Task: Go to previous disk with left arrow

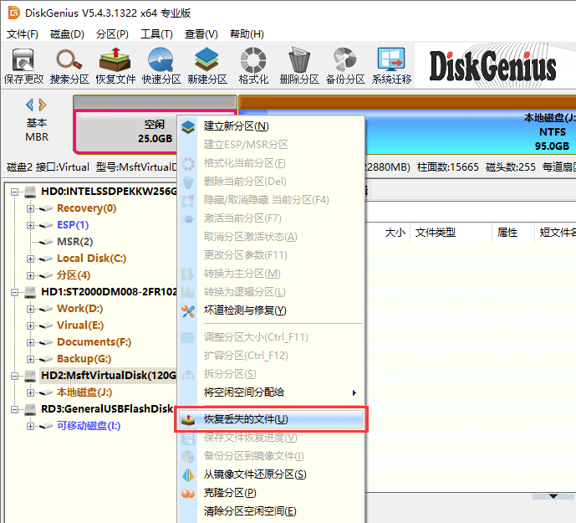Action: pyautogui.click(x=30, y=105)
